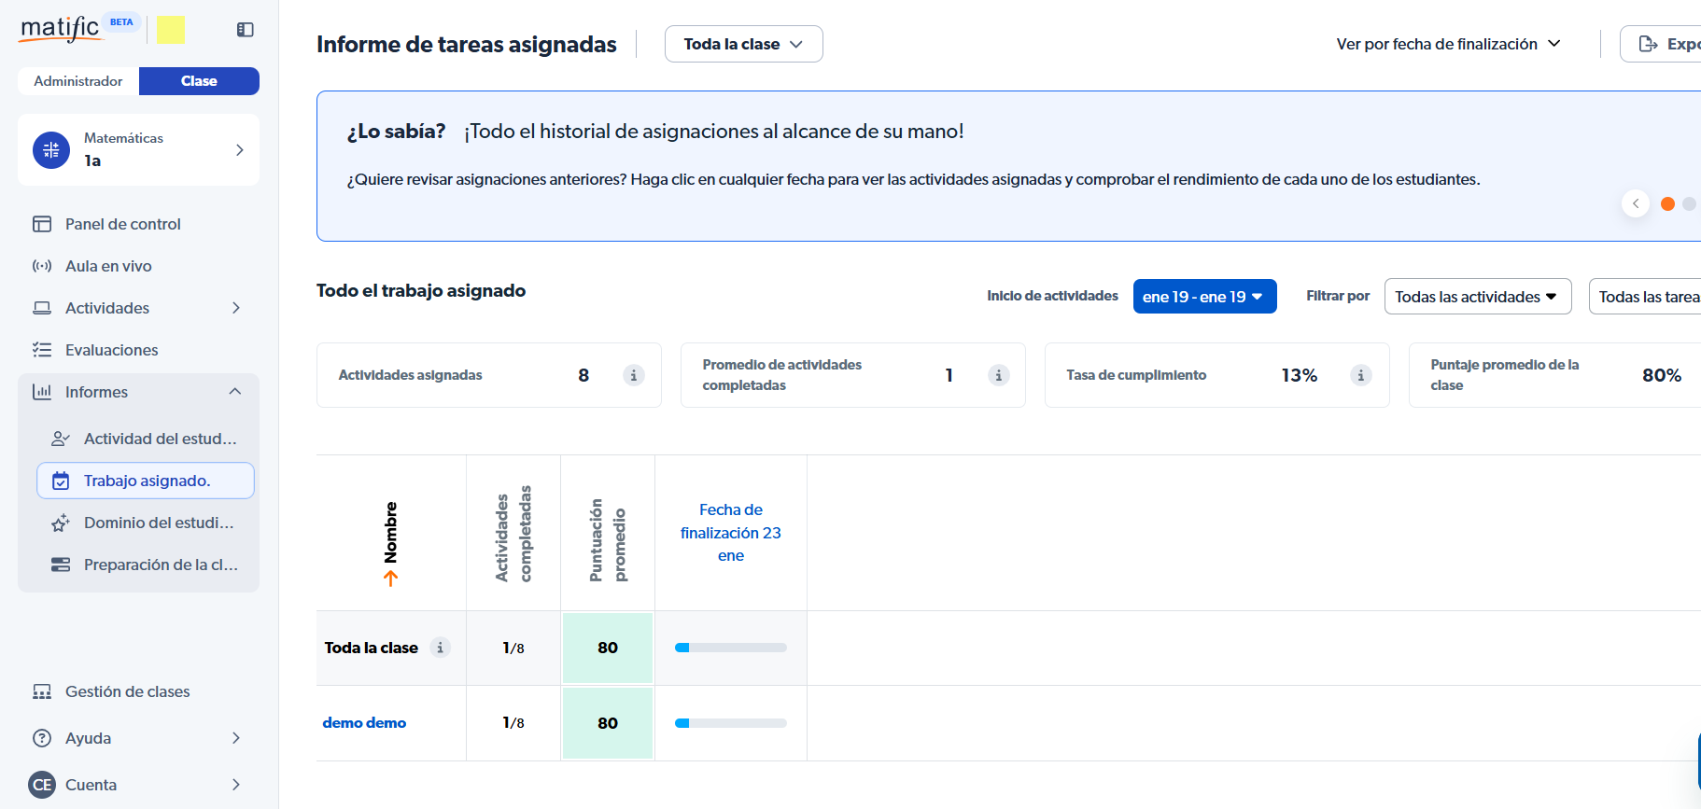Open the Matemáticas 1a class selector card
This screenshot has width=1701, height=809.
pos(138,149)
